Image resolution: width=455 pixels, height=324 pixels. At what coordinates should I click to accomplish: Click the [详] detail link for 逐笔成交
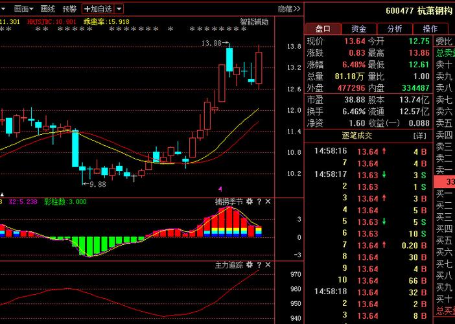point(419,135)
